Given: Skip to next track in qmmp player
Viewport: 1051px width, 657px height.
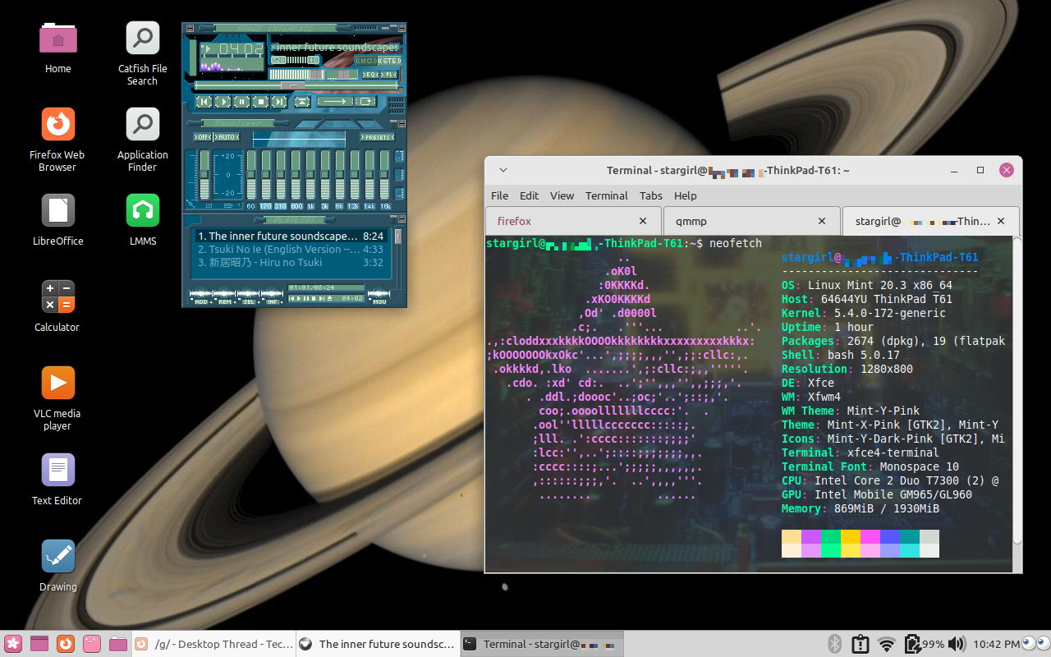Looking at the screenshot, I should click(x=279, y=102).
